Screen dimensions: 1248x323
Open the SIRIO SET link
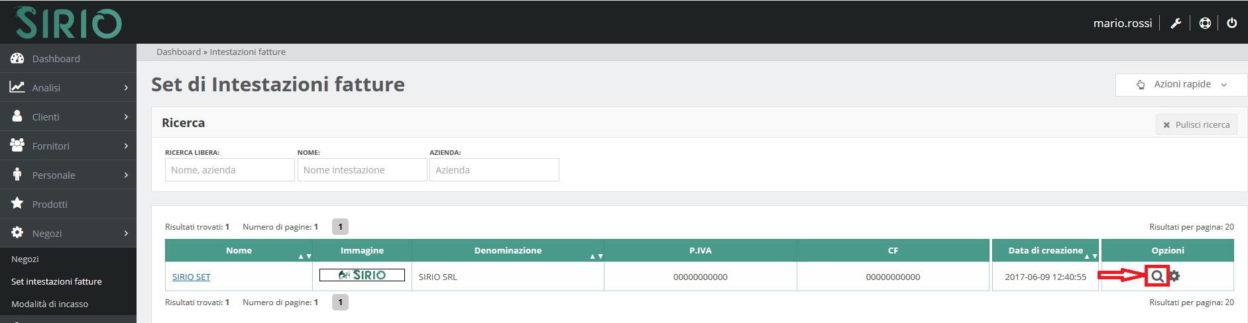191,277
